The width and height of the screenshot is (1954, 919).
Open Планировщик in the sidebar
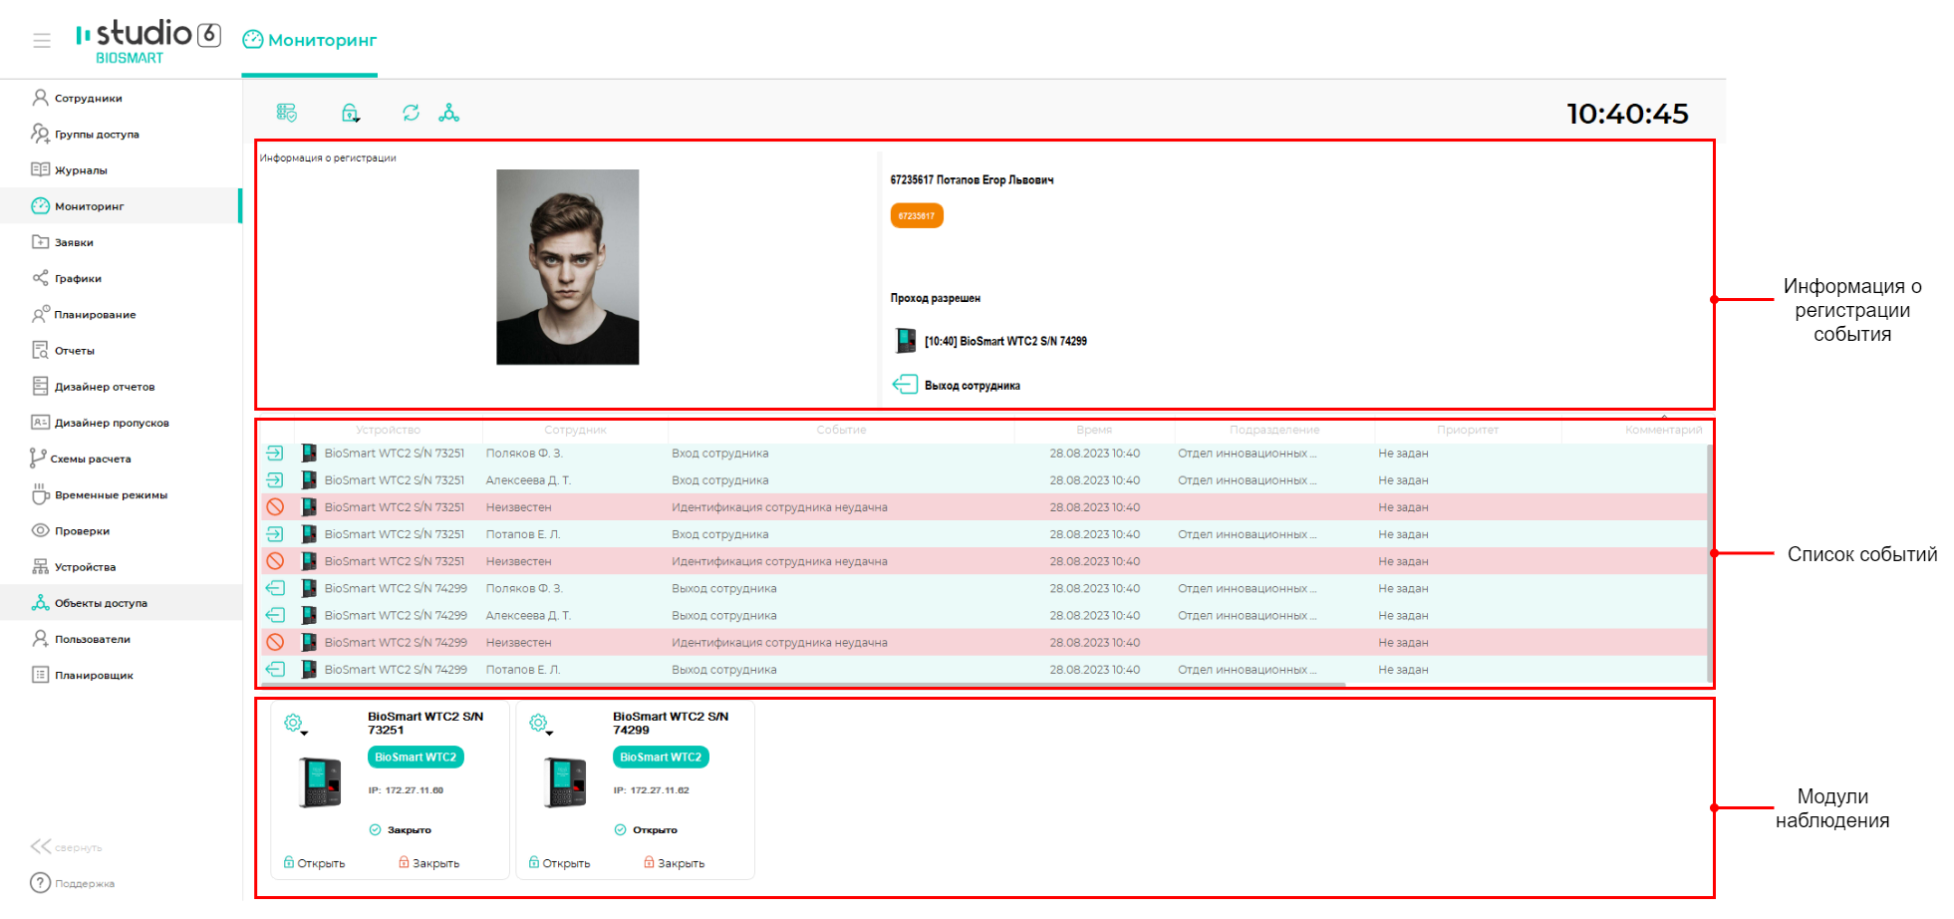[x=121, y=675]
